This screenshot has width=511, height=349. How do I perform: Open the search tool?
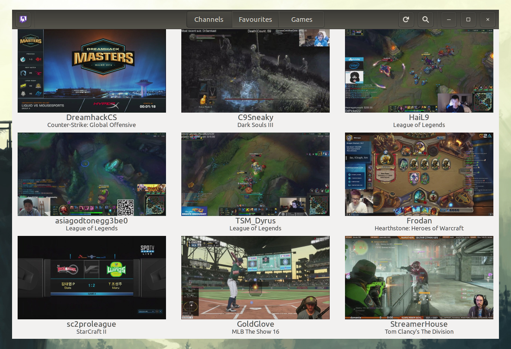coord(426,19)
